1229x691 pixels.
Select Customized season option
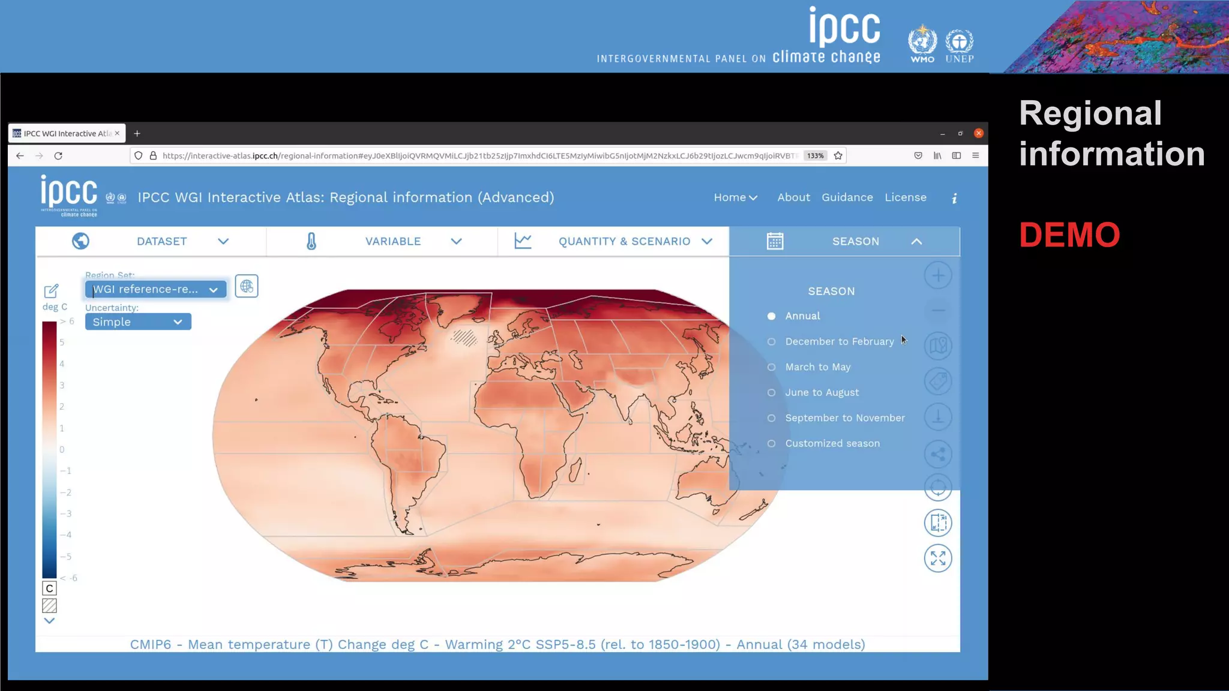coord(823,444)
